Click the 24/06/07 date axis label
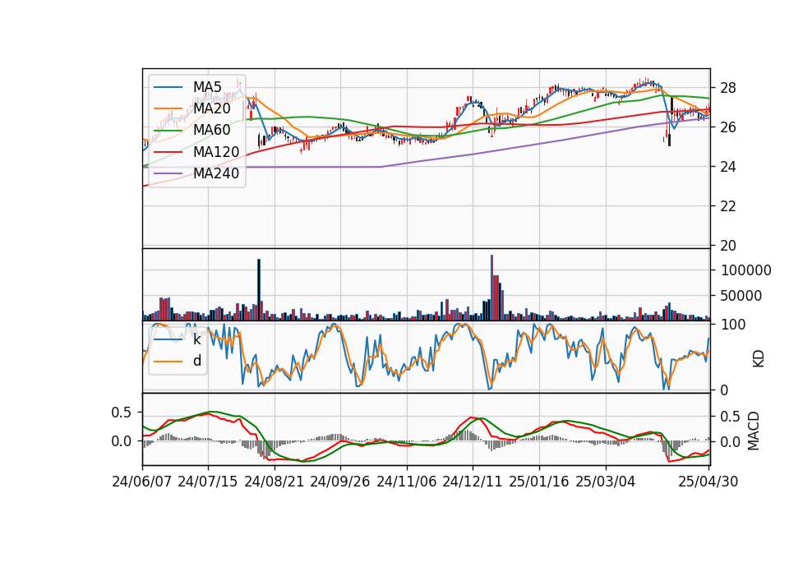This screenshot has width=789, height=567. [142, 482]
